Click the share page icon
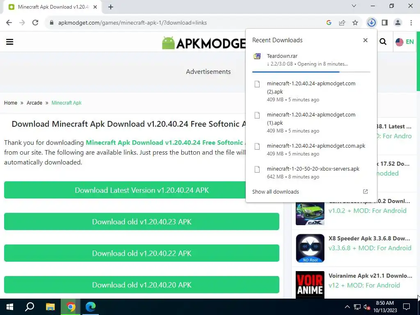420x315 pixels. (342, 23)
